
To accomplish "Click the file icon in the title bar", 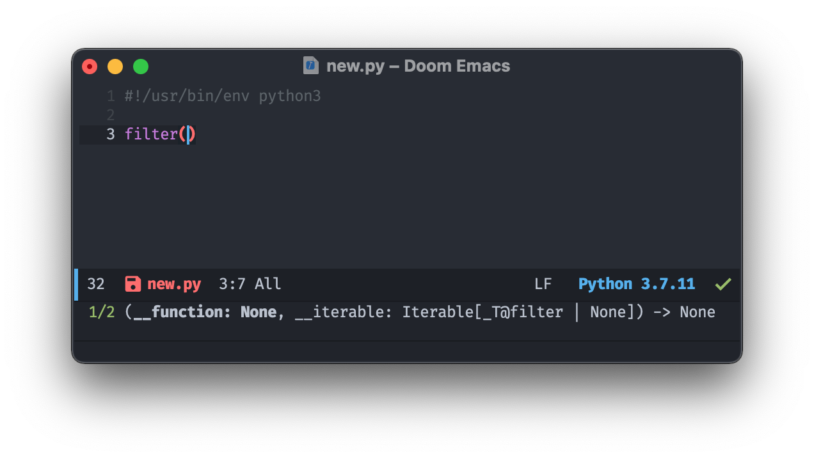I will (x=311, y=65).
